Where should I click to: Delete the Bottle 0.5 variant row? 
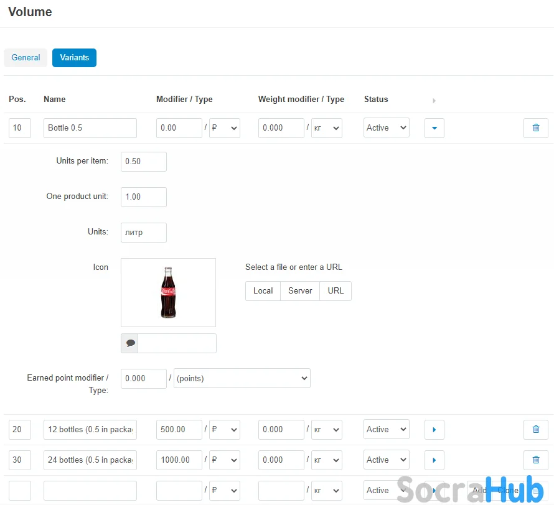coord(535,128)
